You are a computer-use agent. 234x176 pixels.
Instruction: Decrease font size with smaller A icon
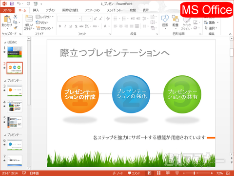pyautogui.click(x=101, y=19)
